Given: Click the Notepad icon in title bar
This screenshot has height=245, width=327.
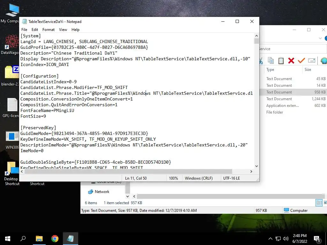Looking at the screenshot, I should tap(24, 21).
